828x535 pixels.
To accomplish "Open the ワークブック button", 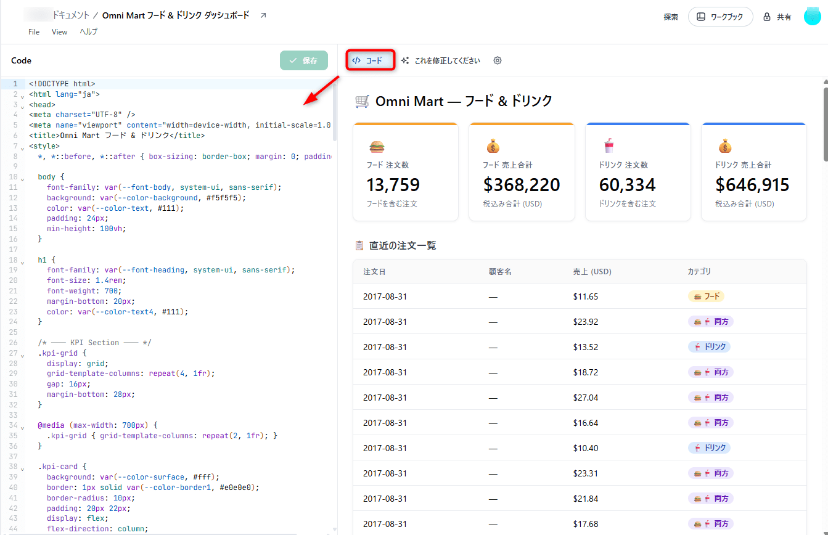I will (720, 17).
